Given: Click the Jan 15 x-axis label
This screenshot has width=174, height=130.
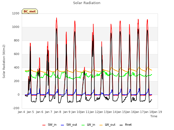Looking at the screenshot, I should pyautogui.click(x=121, y=112).
